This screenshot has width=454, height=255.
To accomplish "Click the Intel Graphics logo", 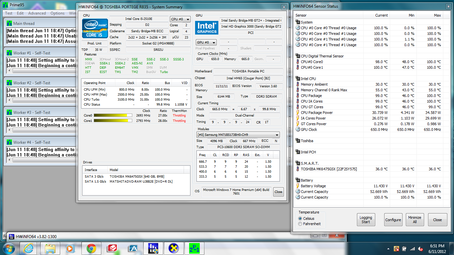I will (x=207, y=27).
